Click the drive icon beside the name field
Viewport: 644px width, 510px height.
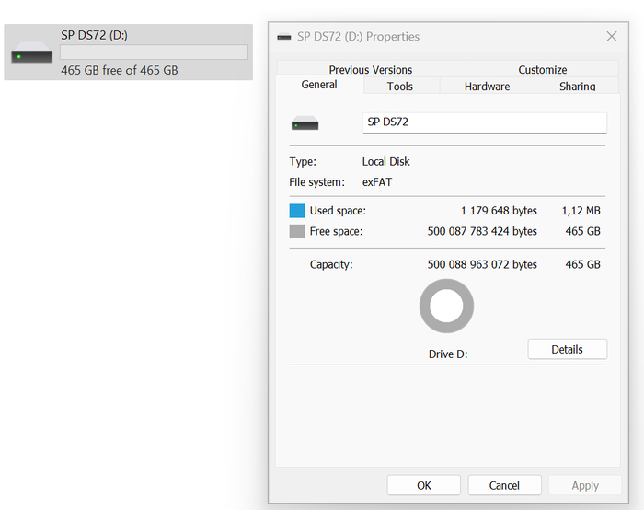(305, 123)
